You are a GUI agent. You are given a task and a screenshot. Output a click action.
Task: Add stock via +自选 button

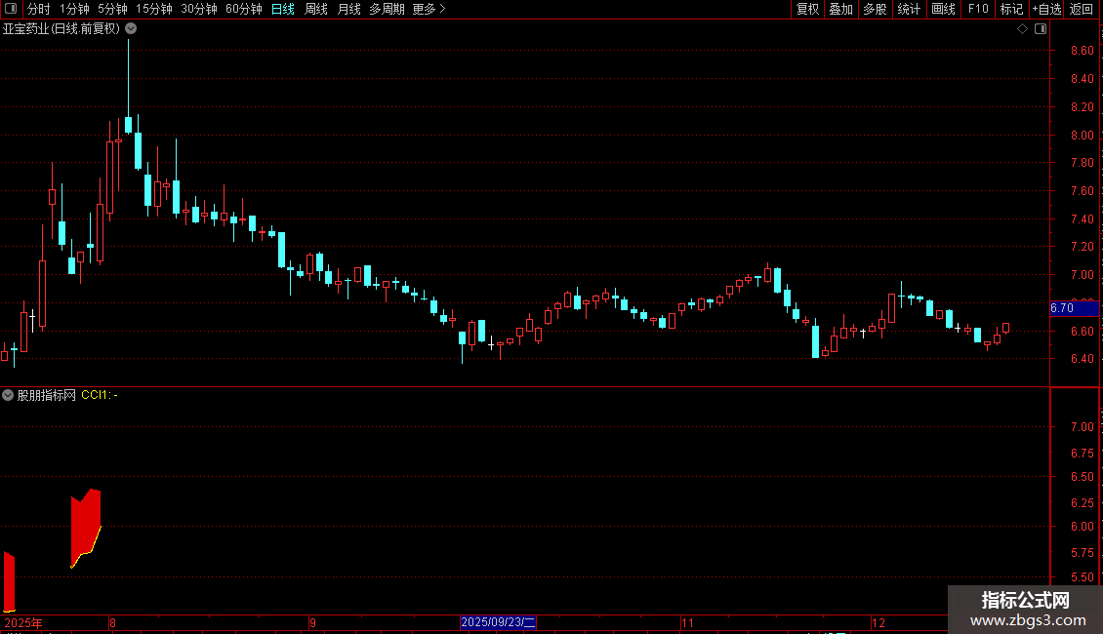click(x=1046, y=9)
